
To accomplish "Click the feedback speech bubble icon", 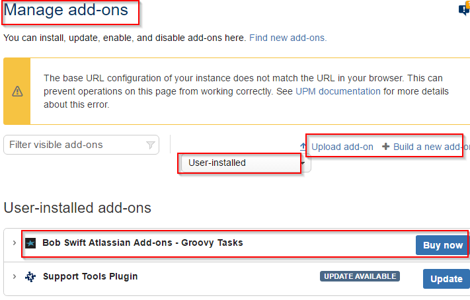I will click(x=464, y=9).
